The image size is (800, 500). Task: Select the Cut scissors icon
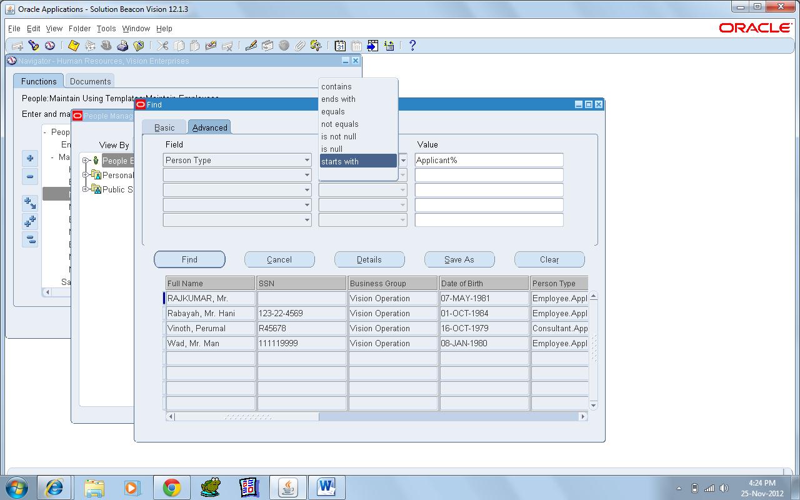click(x=161, y=46)
